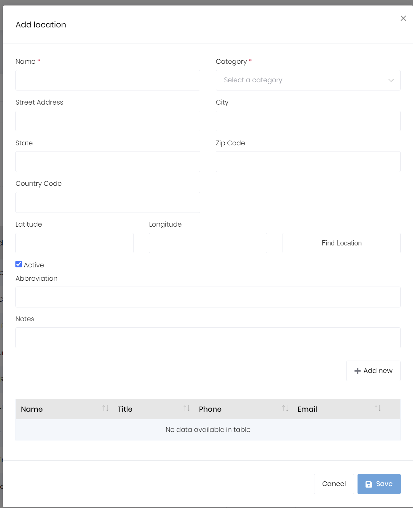The height and width of the screenshot is (508, 413).
Task: Click into the Street Address field
Action: click(x=108, y=121)
